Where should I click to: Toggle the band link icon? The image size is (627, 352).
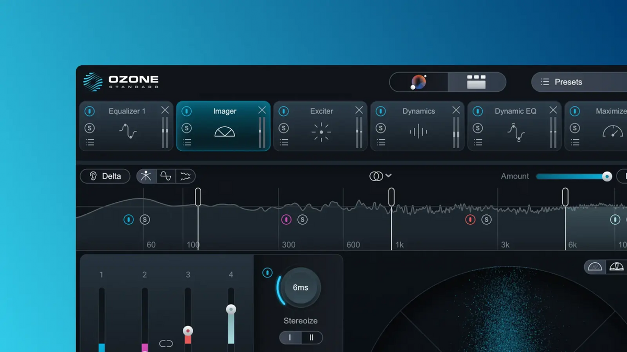[166, 344]
